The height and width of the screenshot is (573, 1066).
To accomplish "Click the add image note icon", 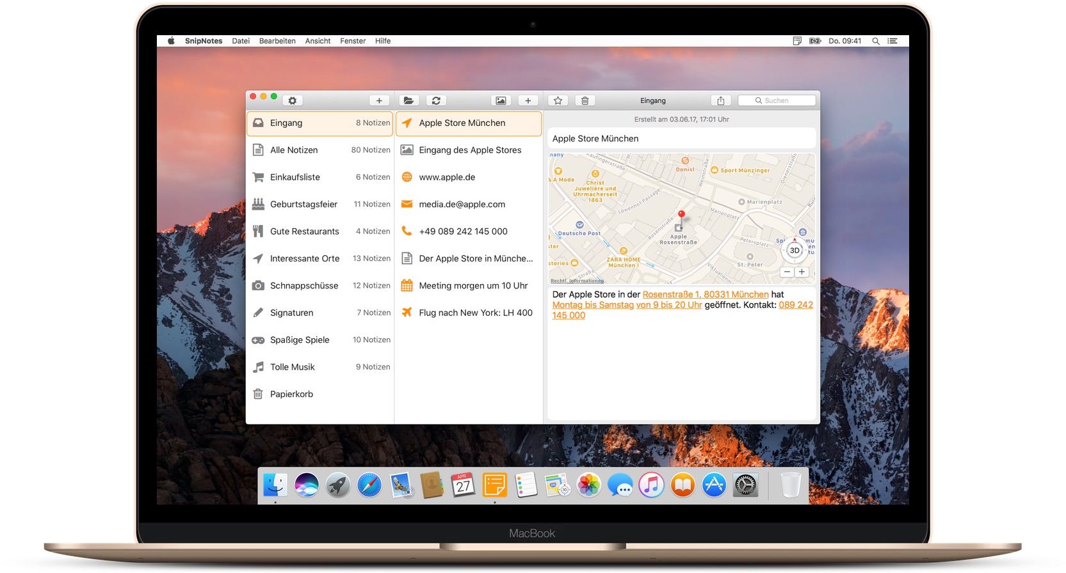I will pyautogui.click(x=501, y=100).
